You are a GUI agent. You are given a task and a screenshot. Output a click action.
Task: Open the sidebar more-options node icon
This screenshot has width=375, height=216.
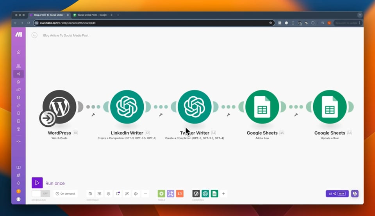coord(18,142)
